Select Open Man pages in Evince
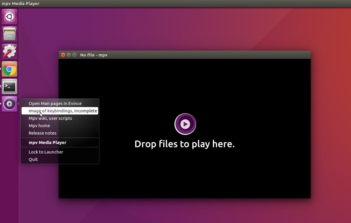 [60, 104]
